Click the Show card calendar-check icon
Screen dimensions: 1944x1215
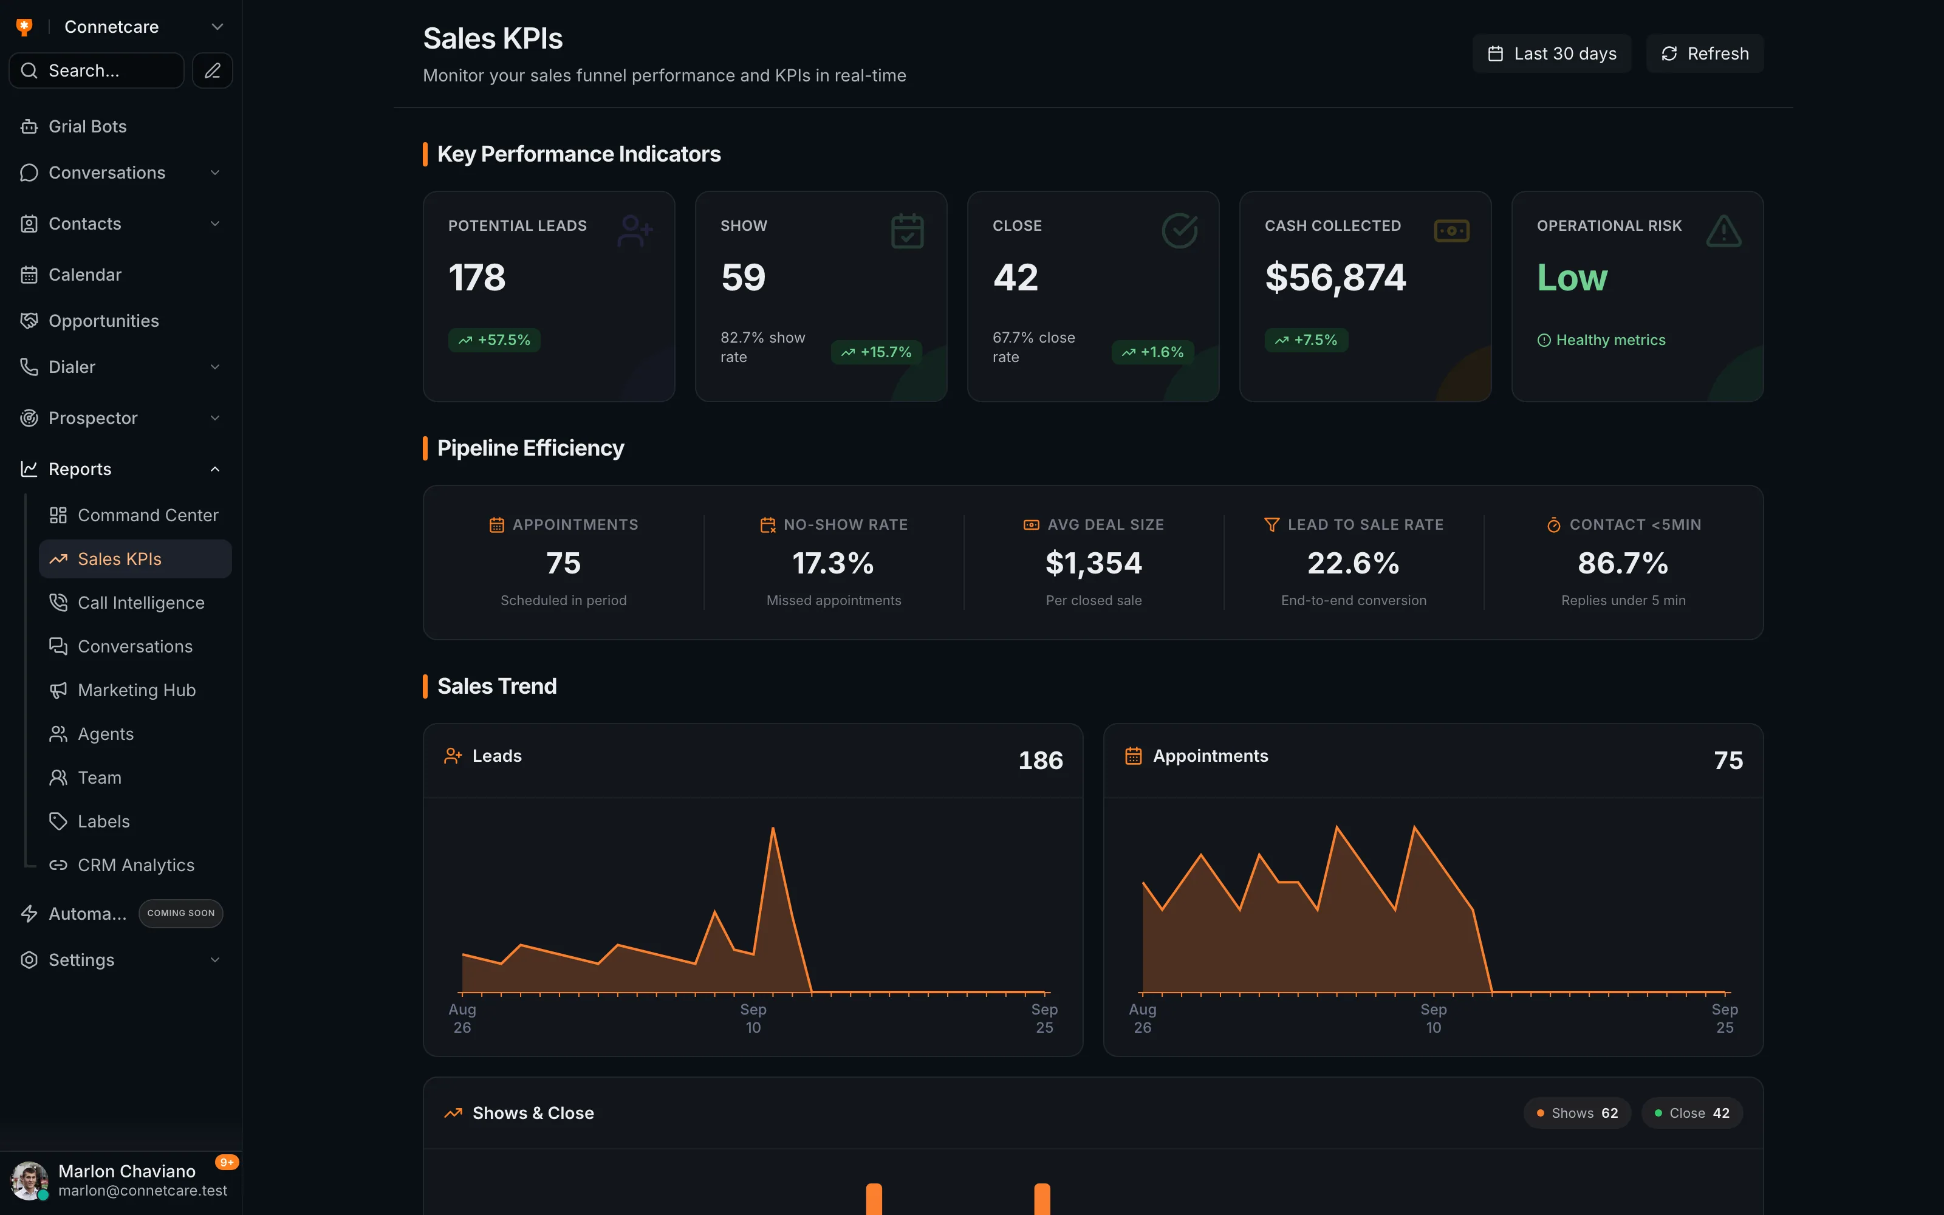coord(907,231)
